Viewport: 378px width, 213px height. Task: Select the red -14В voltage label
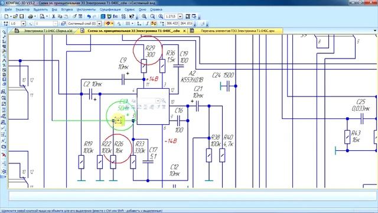point(171,141)
